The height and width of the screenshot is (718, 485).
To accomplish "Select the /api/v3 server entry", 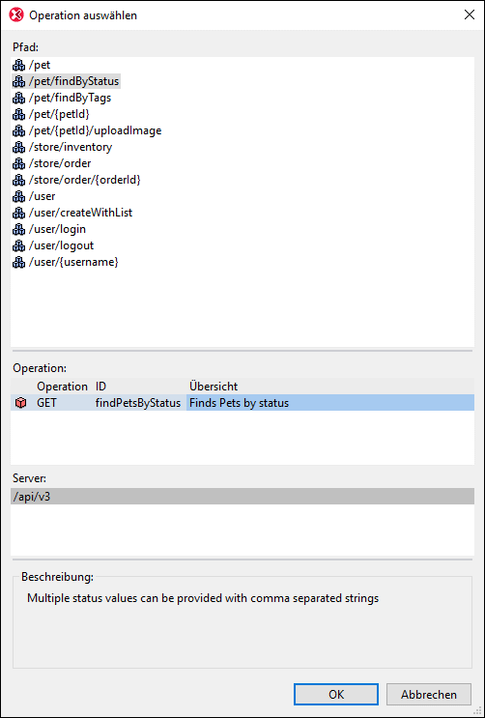I will coord(242,497).
